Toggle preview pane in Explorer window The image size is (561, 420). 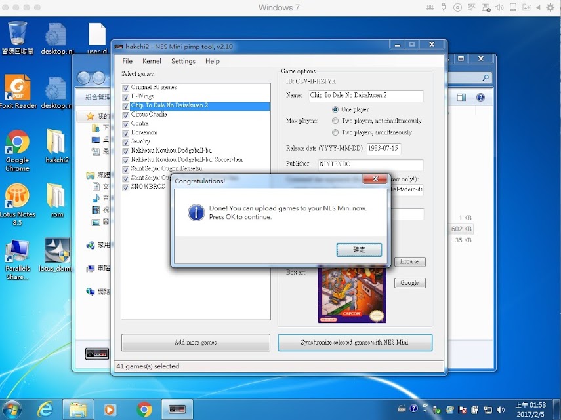(461, 97)
